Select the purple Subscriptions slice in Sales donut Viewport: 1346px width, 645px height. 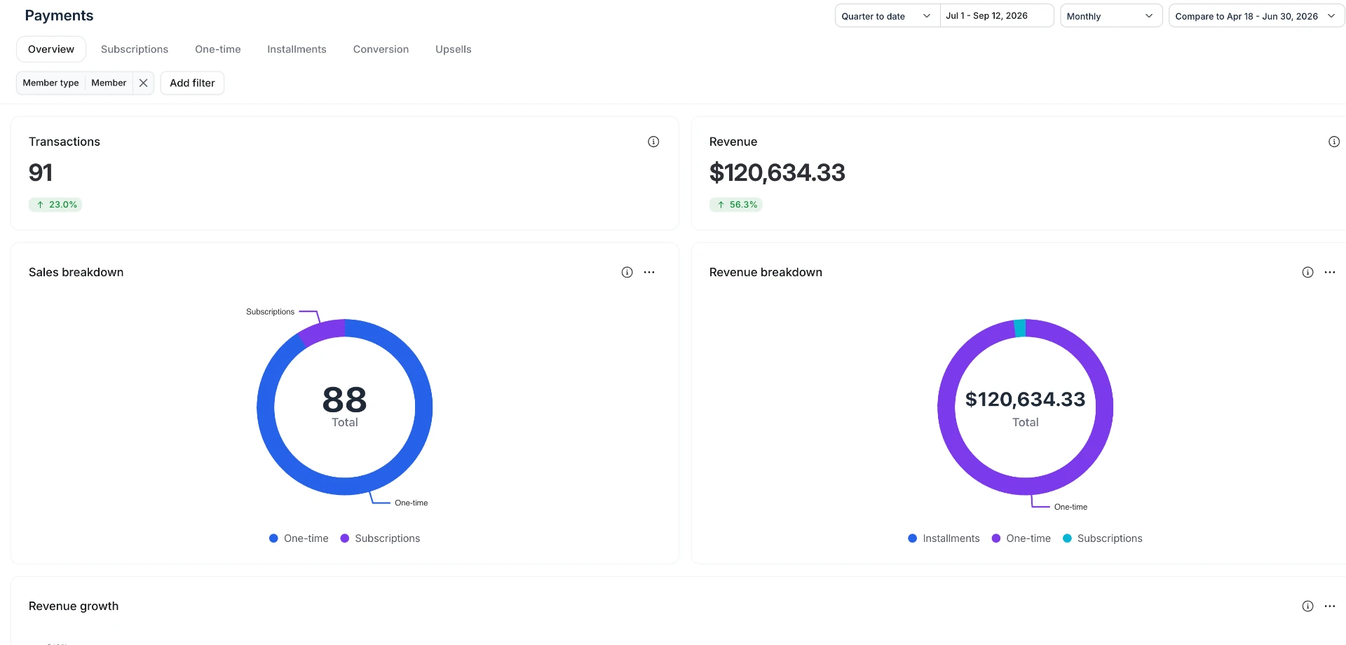(323, 331)
